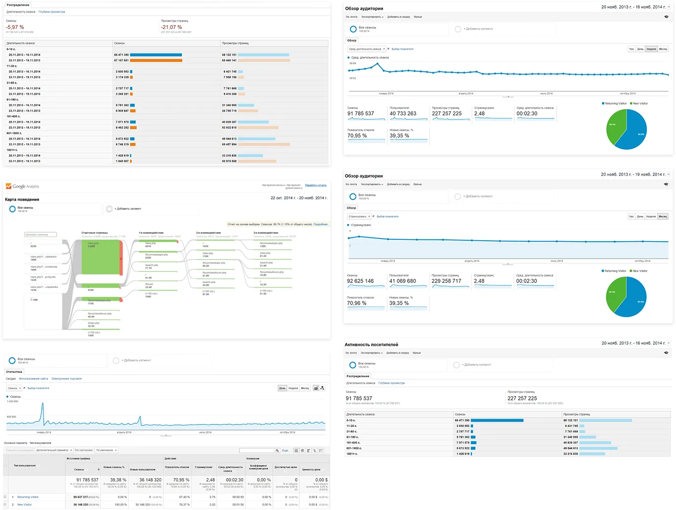
Task: Open the Дополнительный параметр dropdown
Action: [x=54, y=450]
